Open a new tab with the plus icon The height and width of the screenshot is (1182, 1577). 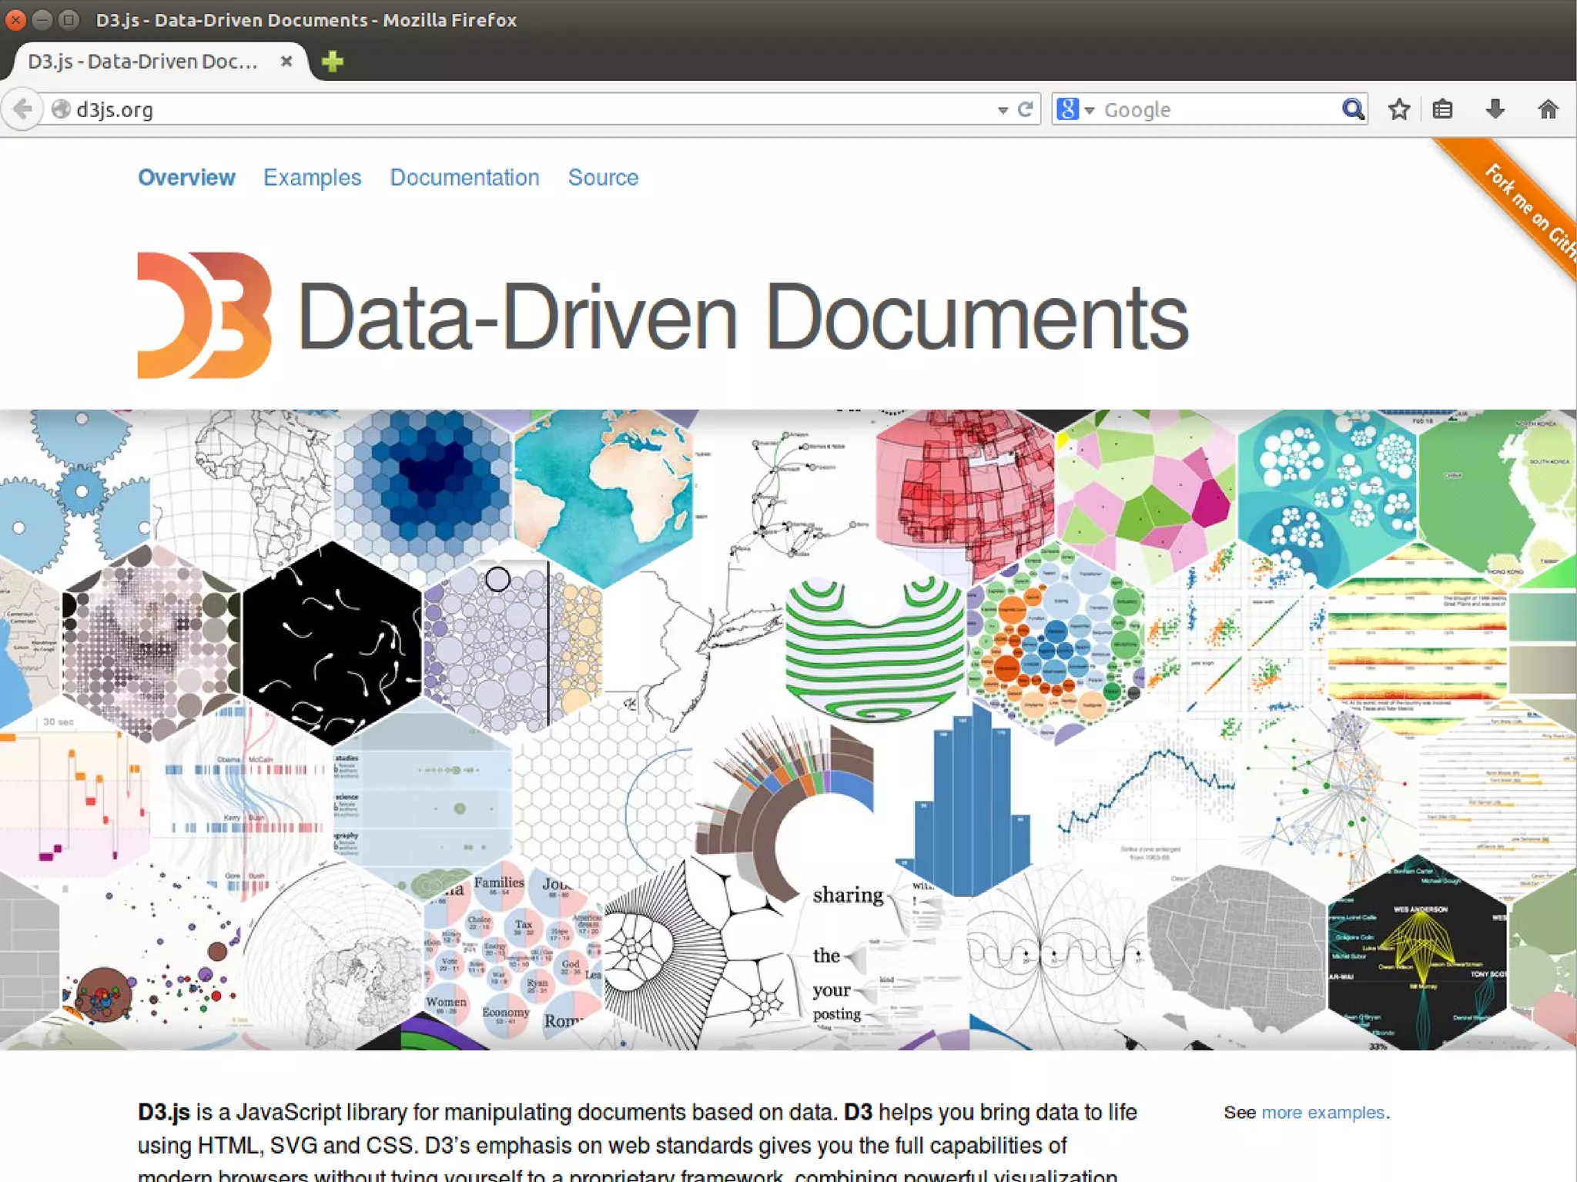point(332,61)
